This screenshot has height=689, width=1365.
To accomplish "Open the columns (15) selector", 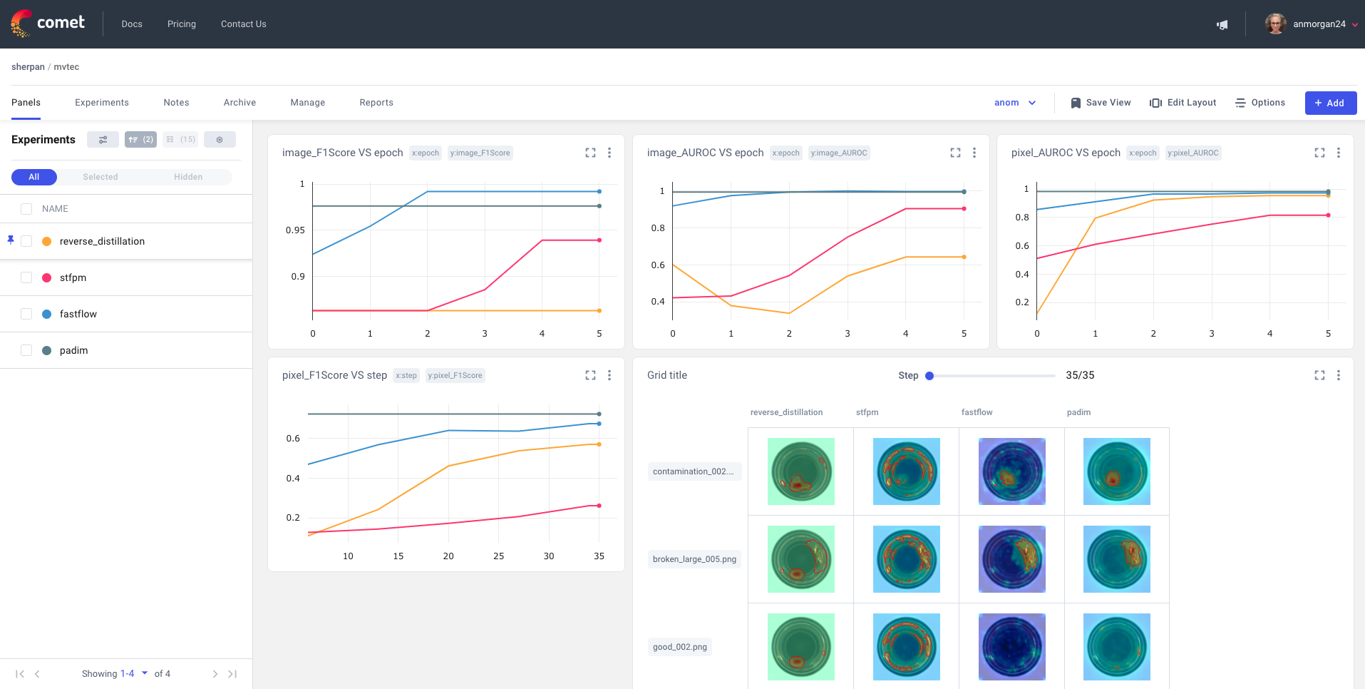I will point(180,140).
